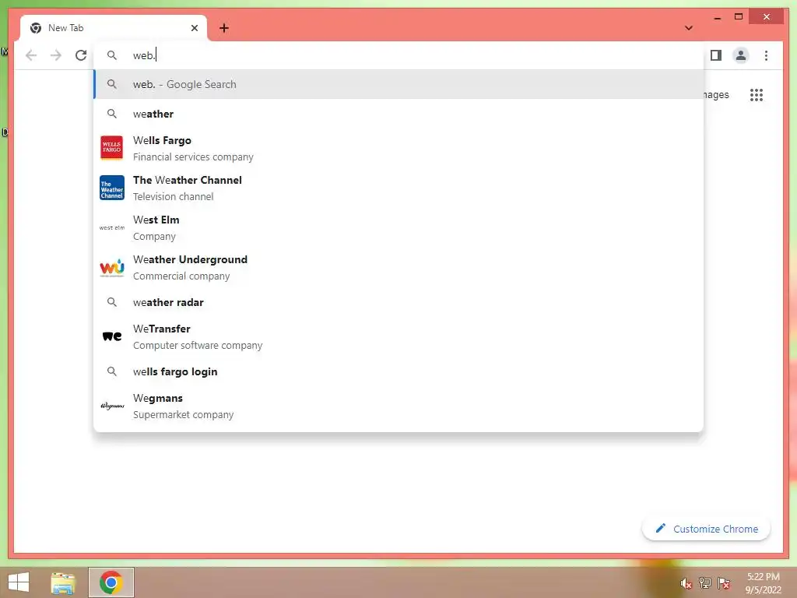Choose the 'weather radar' suggestion
Screen dimensions: 797x598
tap(398, 302)
